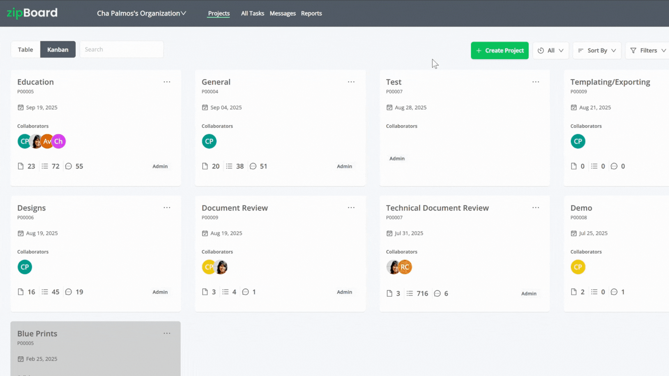
Task: Click the Create Project button
Action: tap(499, 50)
